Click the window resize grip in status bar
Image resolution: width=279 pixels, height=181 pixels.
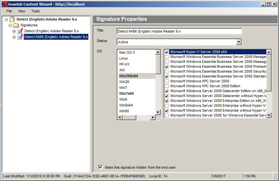click(276, 177)
